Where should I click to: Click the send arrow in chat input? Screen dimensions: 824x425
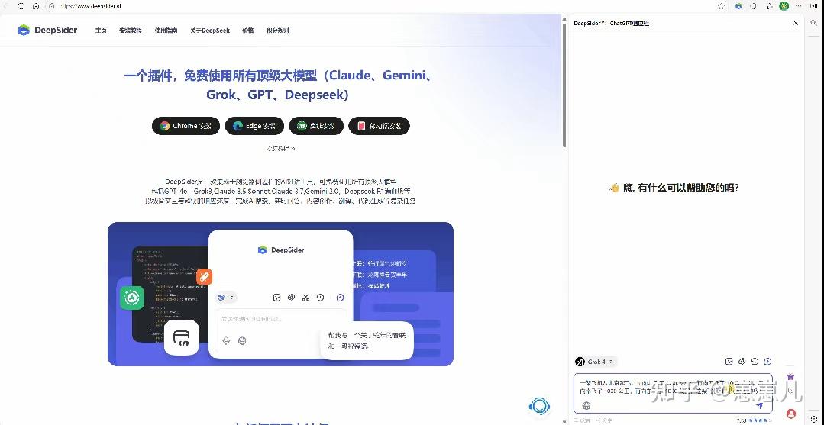coord(759,406)
